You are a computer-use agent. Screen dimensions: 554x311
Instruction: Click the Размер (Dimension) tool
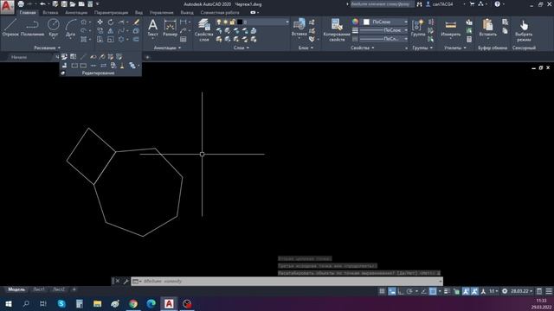tap(170, 28)
